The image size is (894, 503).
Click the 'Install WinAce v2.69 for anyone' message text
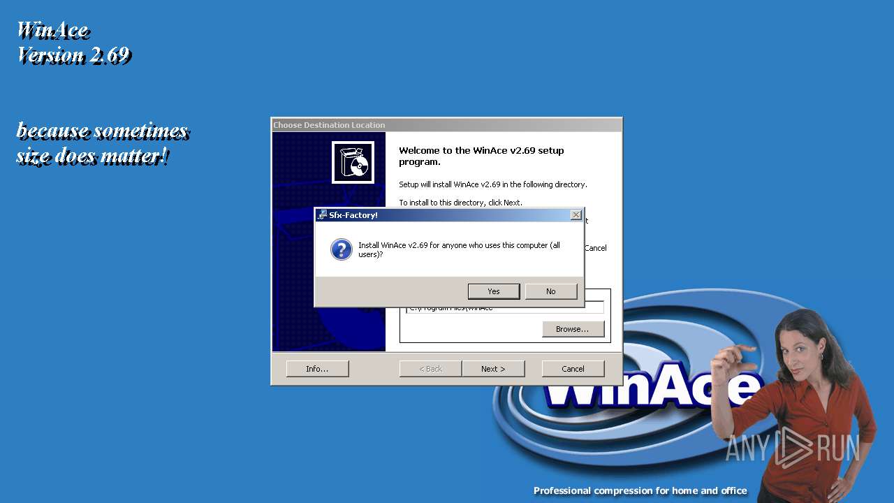pyautogui.click(x=459, y=250)
